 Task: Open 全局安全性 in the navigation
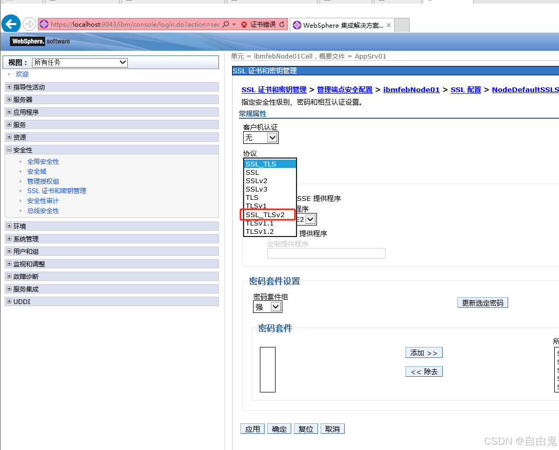(43, 162)
